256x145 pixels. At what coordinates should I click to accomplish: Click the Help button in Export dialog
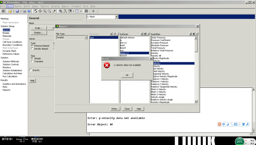(139, 109)
